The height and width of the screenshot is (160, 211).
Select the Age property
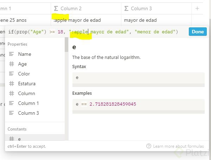[x=35, y=64]
